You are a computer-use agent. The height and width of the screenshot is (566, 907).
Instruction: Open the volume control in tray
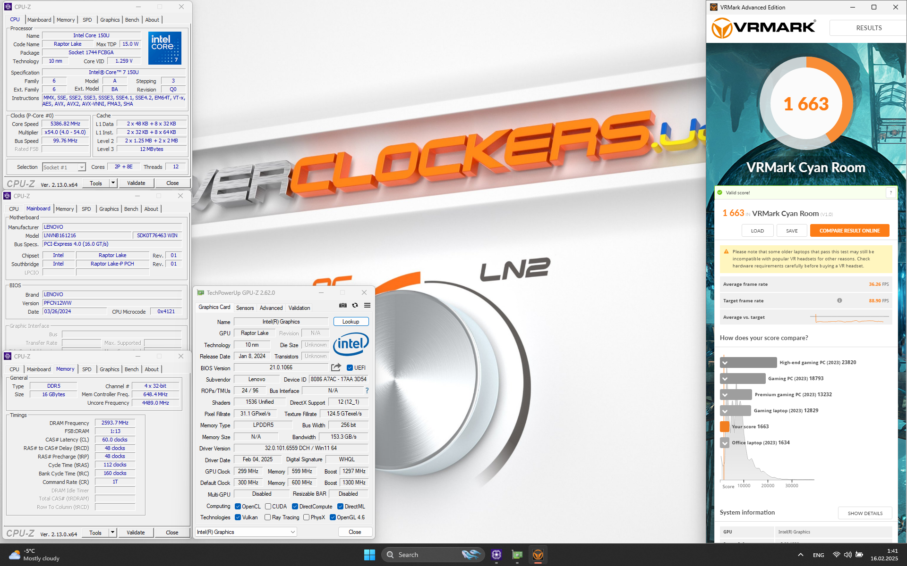(x=847, y=555)
